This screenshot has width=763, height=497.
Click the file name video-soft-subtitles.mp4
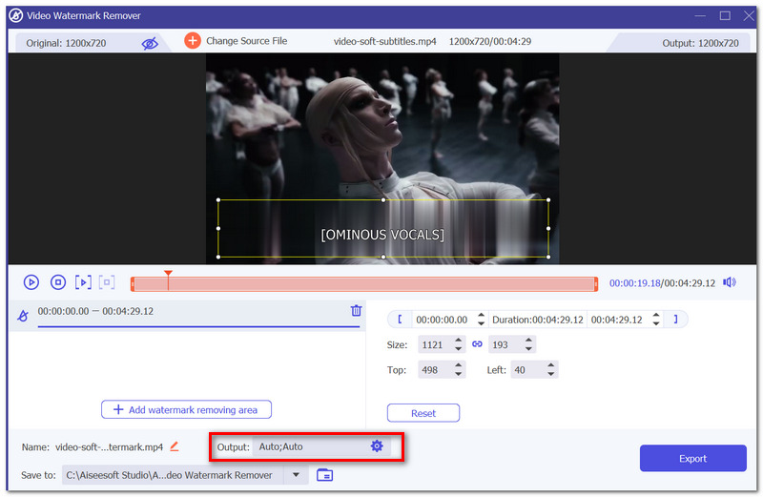coord(385,41)
